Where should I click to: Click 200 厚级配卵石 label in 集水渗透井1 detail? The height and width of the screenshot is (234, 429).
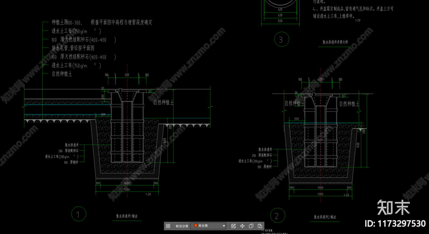(x=68, y=151)
